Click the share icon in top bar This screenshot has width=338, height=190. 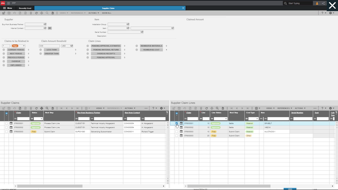click(x=323, y=3)
